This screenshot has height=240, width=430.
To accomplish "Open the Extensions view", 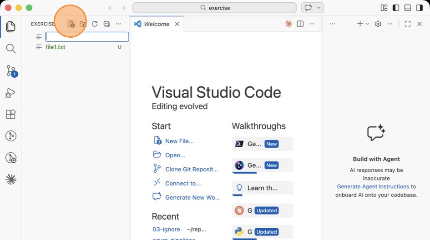I will pos(10,114).
